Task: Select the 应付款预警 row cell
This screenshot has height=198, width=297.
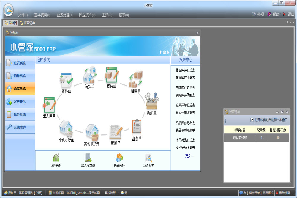Action: (240, 138)
